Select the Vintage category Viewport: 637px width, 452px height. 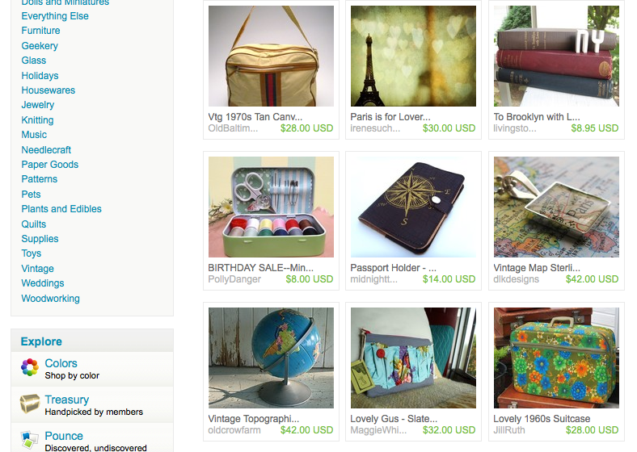click(x=37, y=269)
